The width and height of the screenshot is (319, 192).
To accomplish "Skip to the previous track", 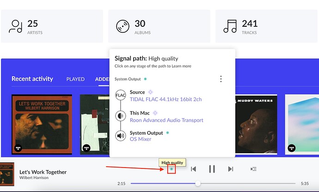I will pos(193,169).
